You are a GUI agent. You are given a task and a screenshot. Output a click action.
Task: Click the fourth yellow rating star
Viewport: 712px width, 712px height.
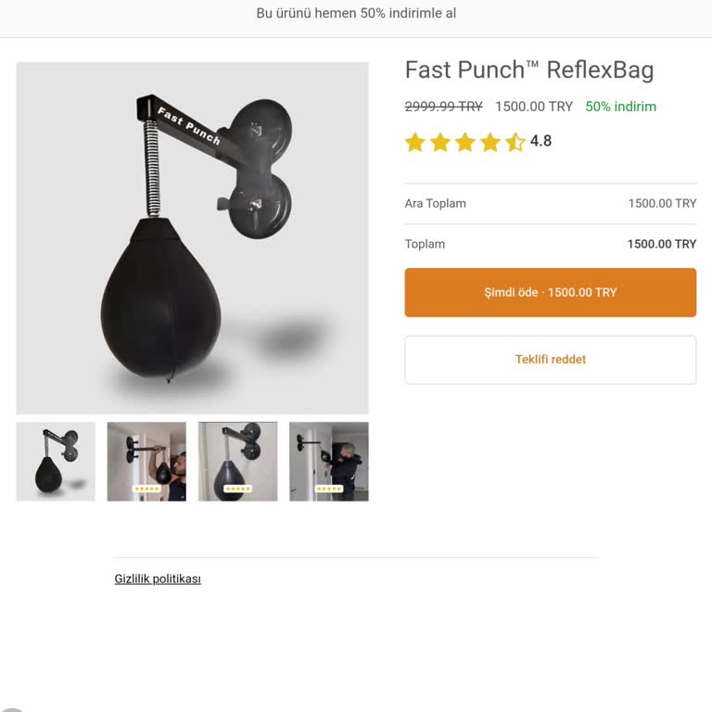tap(490, 142)
